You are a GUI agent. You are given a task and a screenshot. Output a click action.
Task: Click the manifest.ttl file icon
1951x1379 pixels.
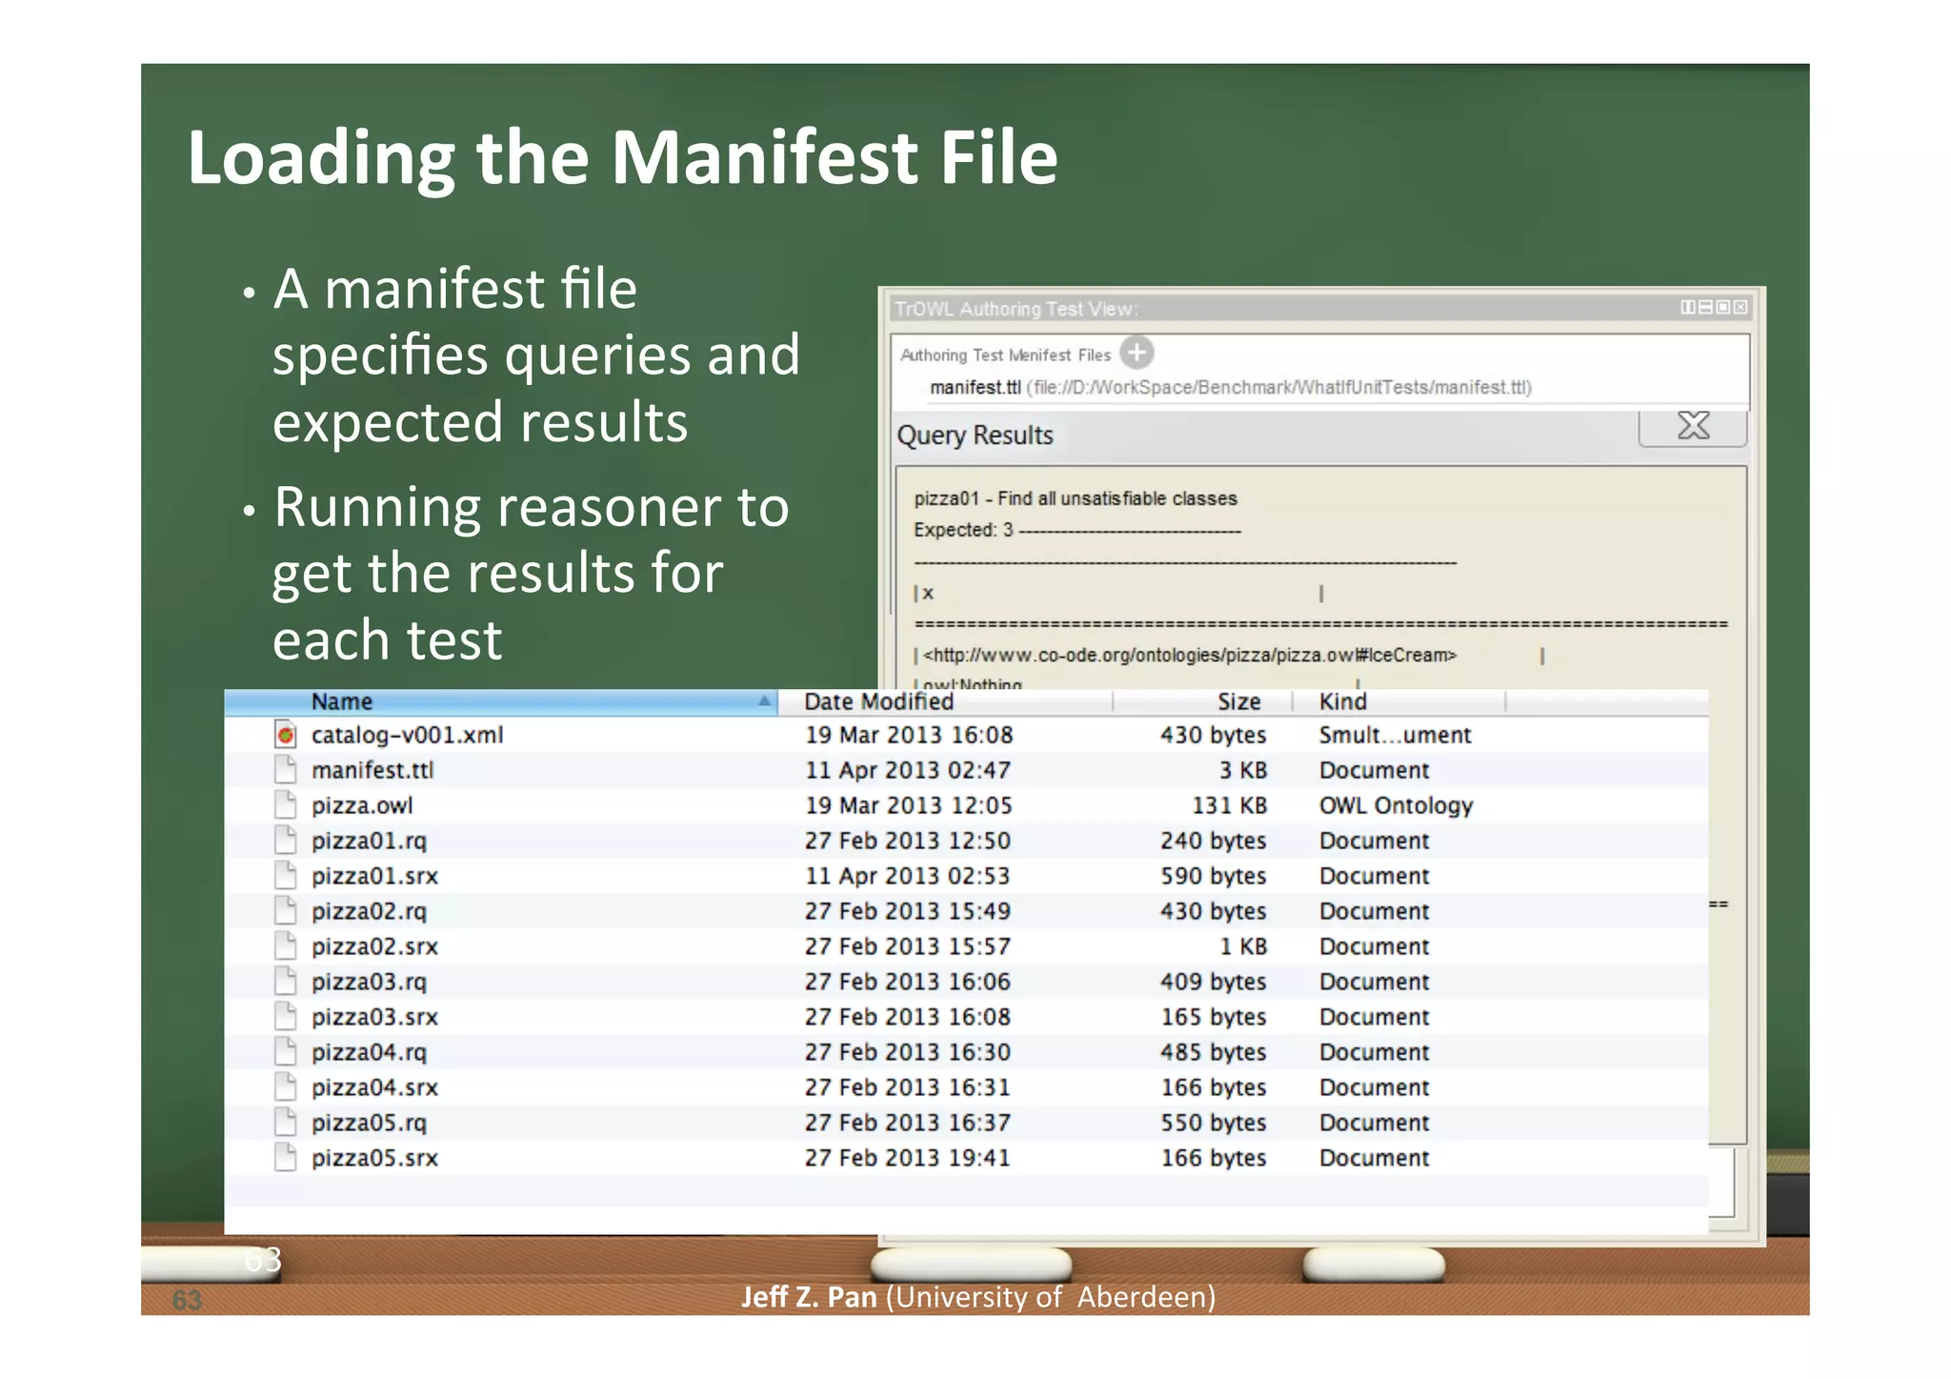click(285, 770)
